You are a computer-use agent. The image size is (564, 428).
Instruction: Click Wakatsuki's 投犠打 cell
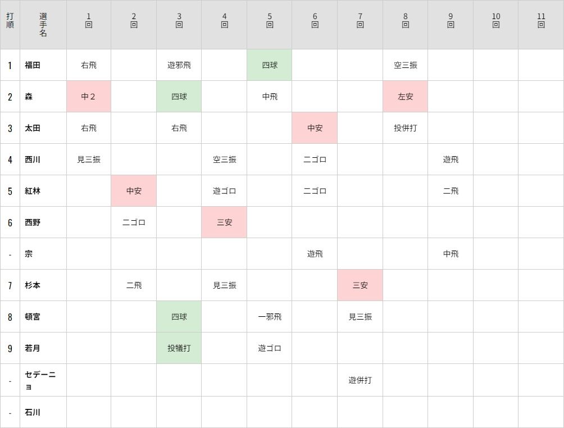(x=179, y=348)
